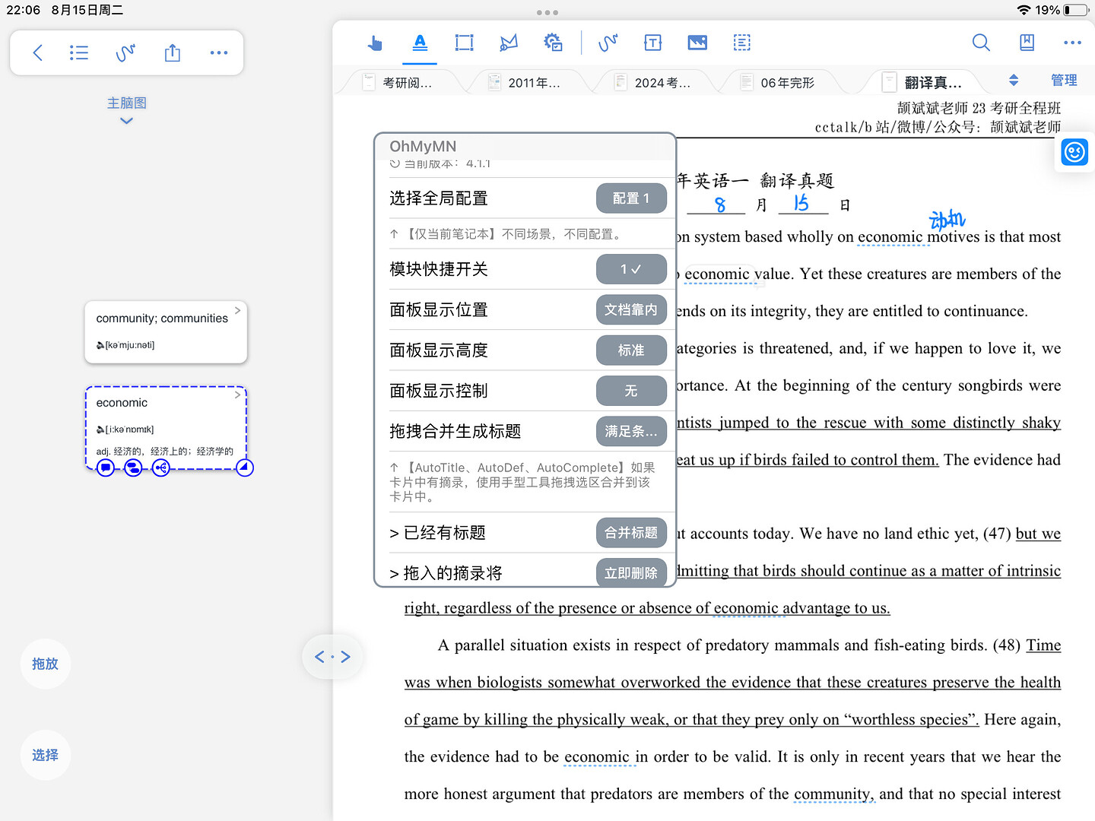Open search with the magnifier icon
The height and width of the screenshot is (821, 1095).
(x=981, y=43)
